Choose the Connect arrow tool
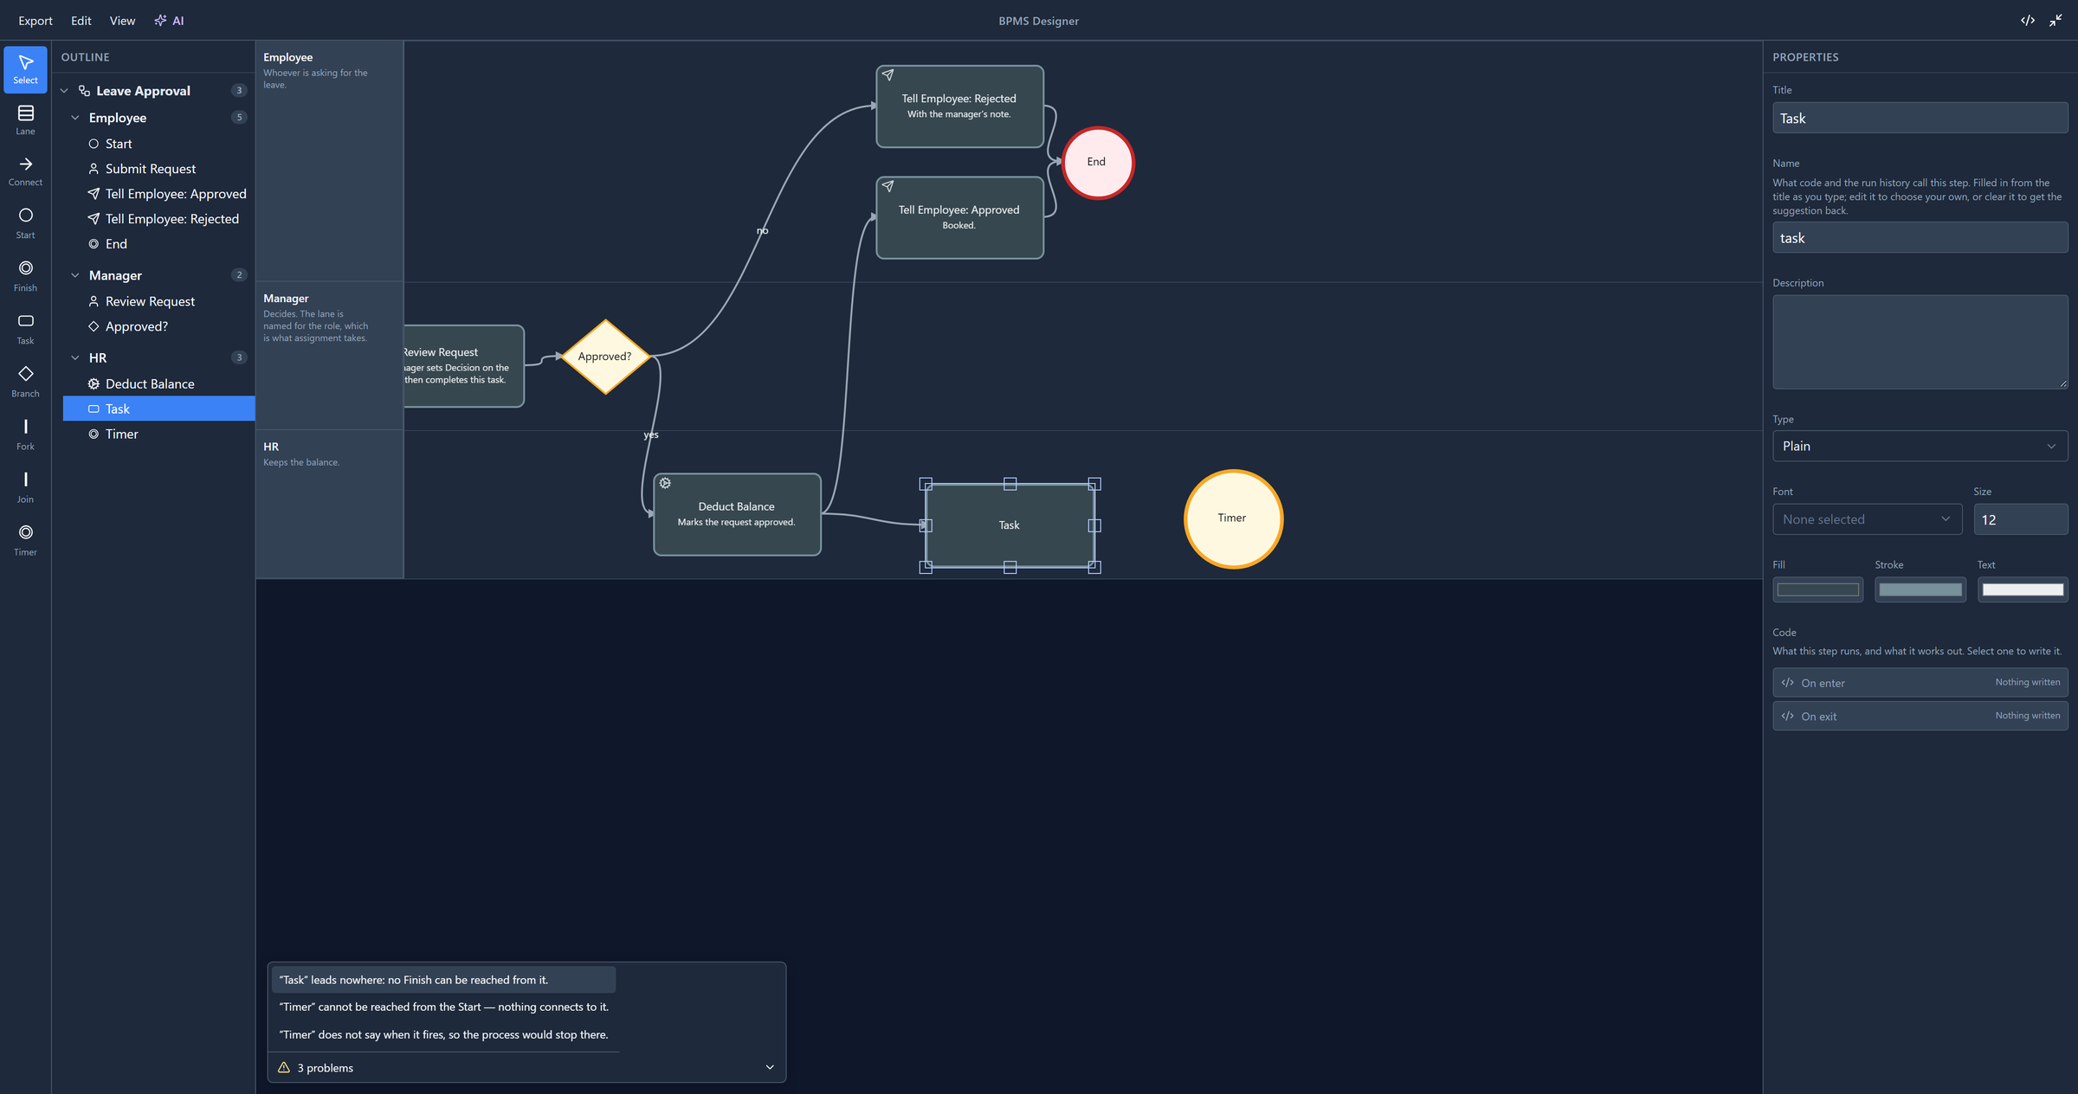 pos(25,171)
